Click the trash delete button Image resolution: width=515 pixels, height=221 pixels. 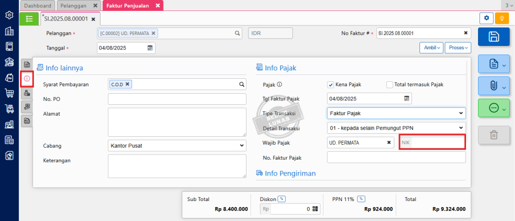coord(493,134)
